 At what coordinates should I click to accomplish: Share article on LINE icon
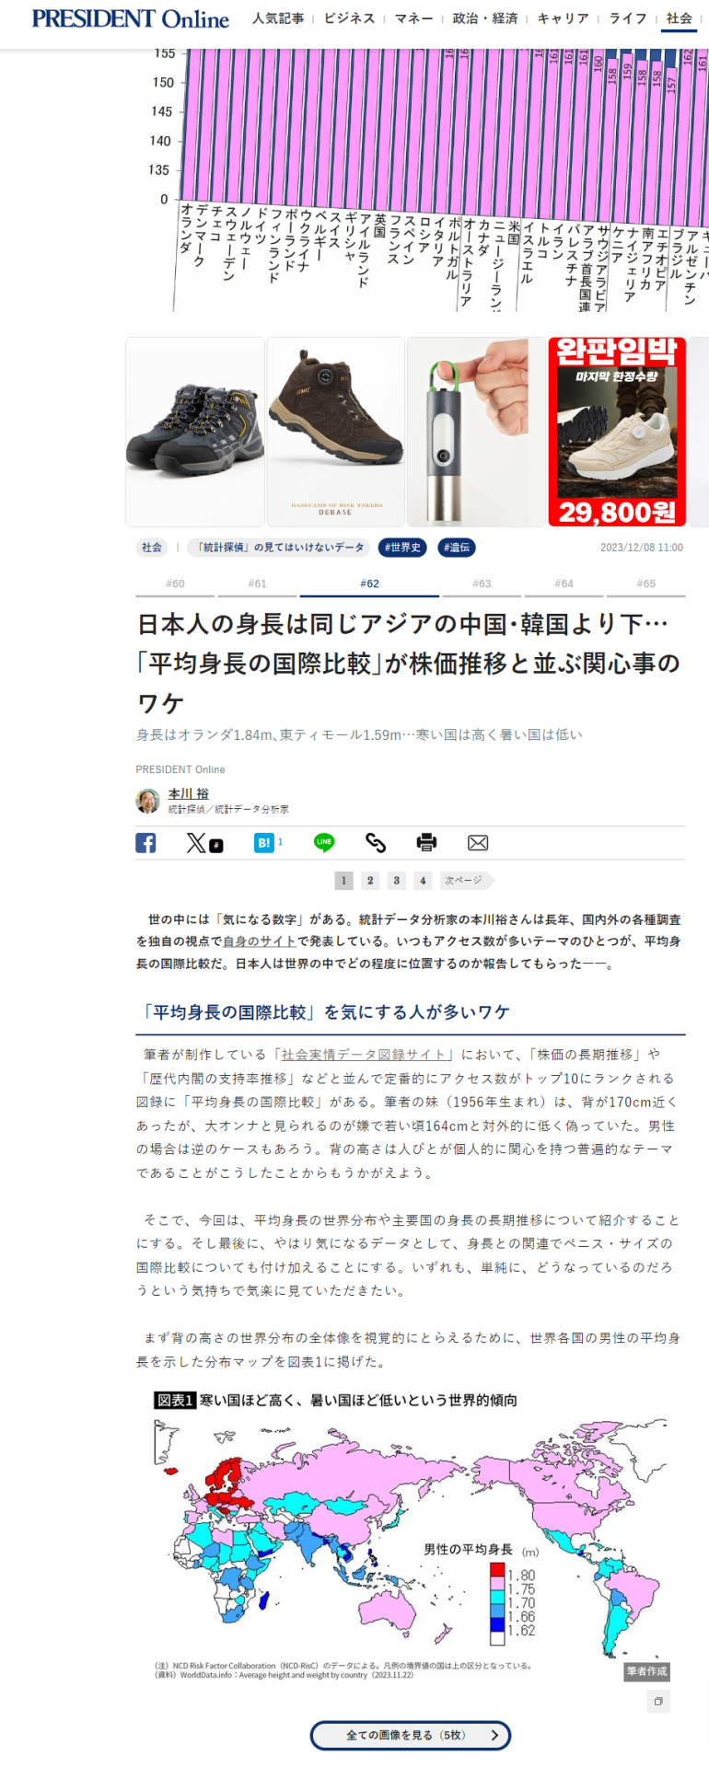(x=324, y=842)
